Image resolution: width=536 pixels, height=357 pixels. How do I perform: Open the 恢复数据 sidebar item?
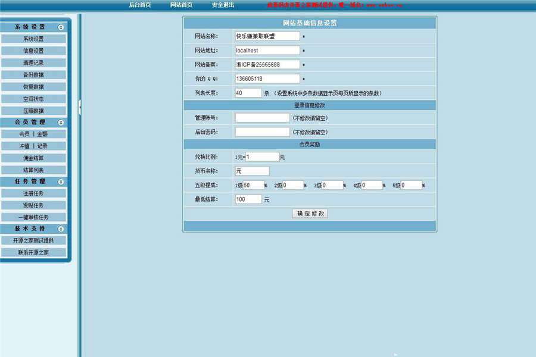pyautogui.click(x=33, y=87)
